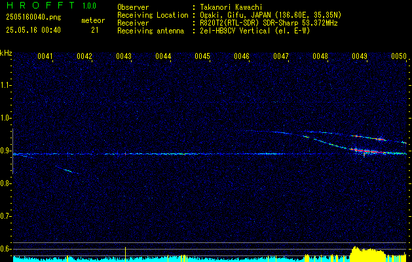Click the short diagonal echo near 0041
This screenshot has height=262, width=412.
point(67,170)
